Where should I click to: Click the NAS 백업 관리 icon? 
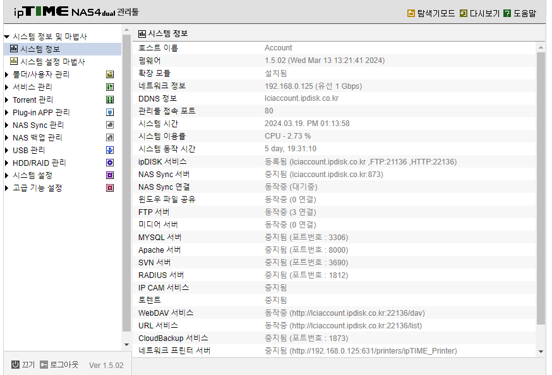pyautogui.click(x=110, y=137)
